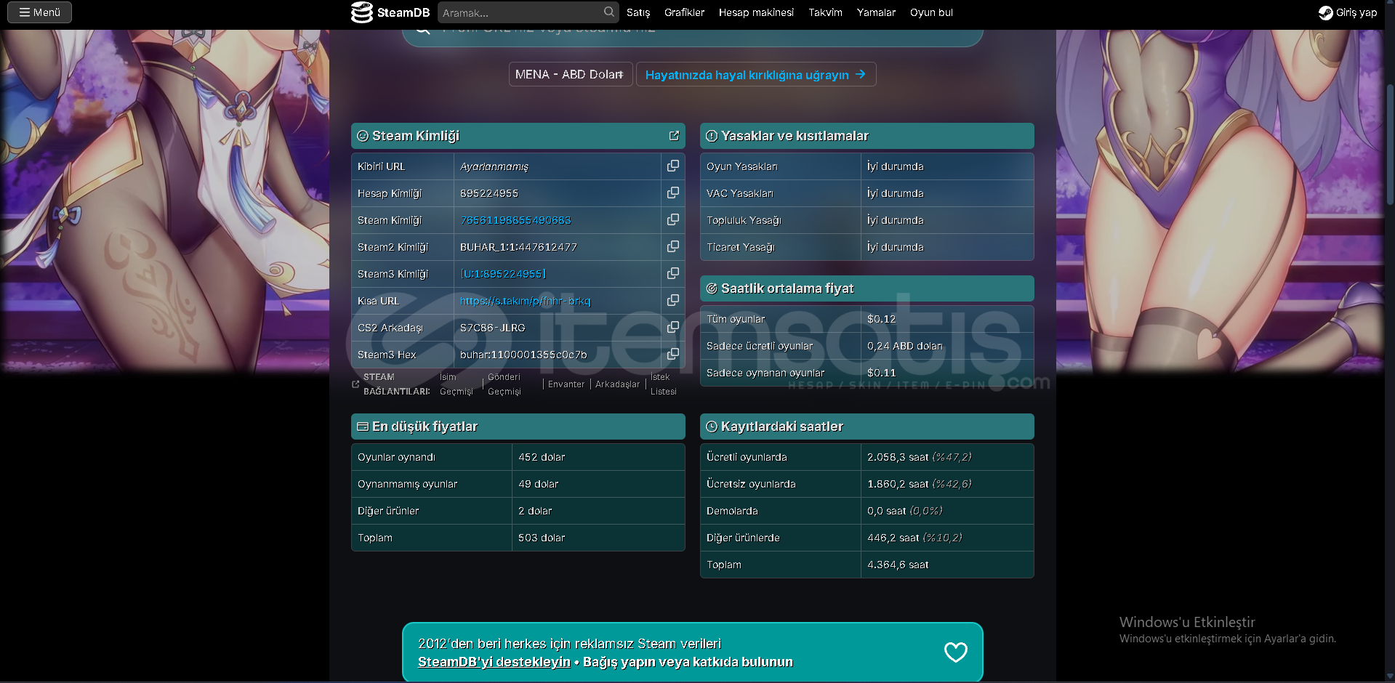
Task: Click Giriş yap Steam sign-in button
Action: 1348,12
